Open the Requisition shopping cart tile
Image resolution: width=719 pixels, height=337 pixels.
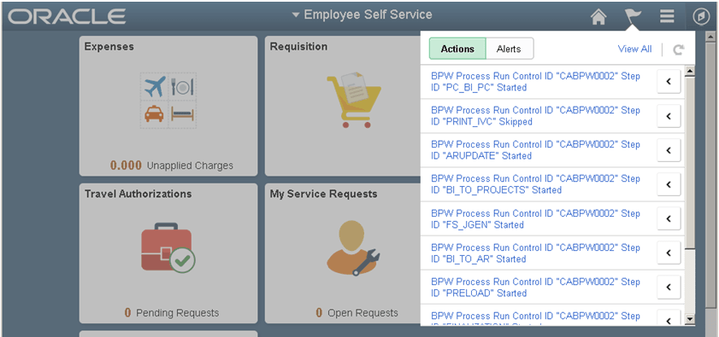(x=354, y=99)
